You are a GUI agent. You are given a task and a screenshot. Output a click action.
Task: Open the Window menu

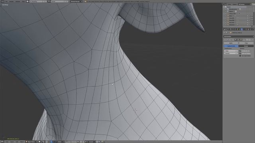click(x=18, y=1)
